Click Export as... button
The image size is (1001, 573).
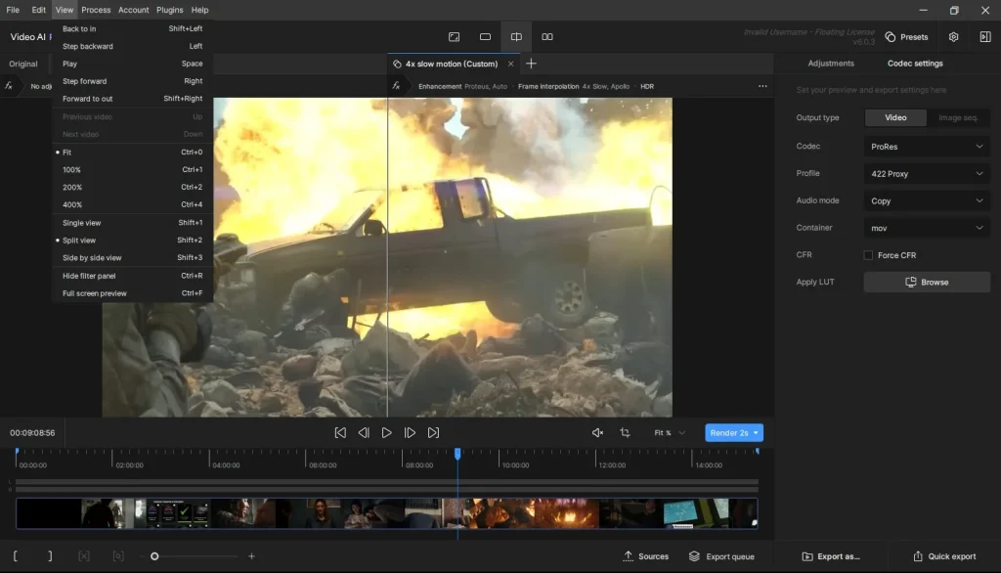831,556
